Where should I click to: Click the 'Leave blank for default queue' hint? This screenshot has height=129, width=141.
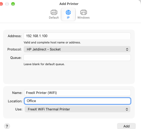[x=44, y=64]
